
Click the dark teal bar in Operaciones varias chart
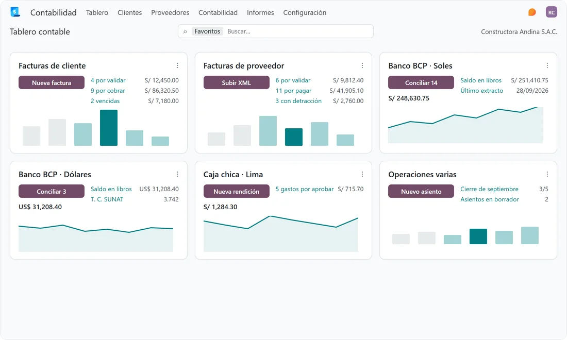[478, 236]
